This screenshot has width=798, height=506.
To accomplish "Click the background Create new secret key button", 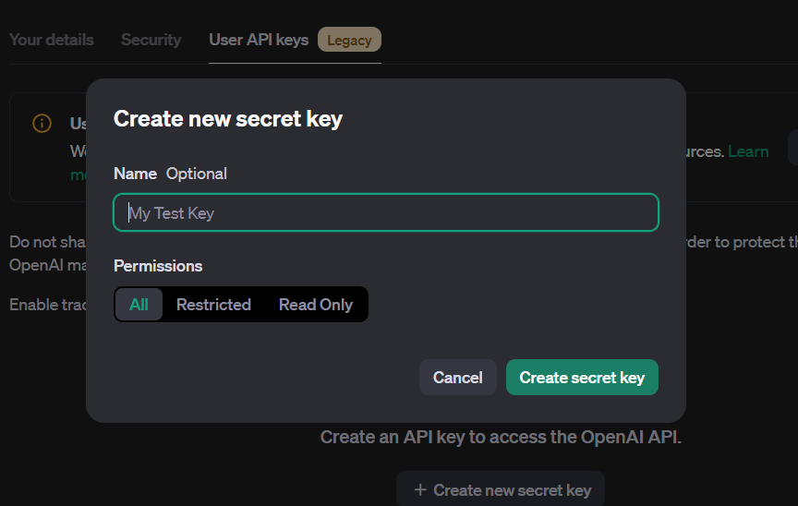I will (x=501, y=488).
